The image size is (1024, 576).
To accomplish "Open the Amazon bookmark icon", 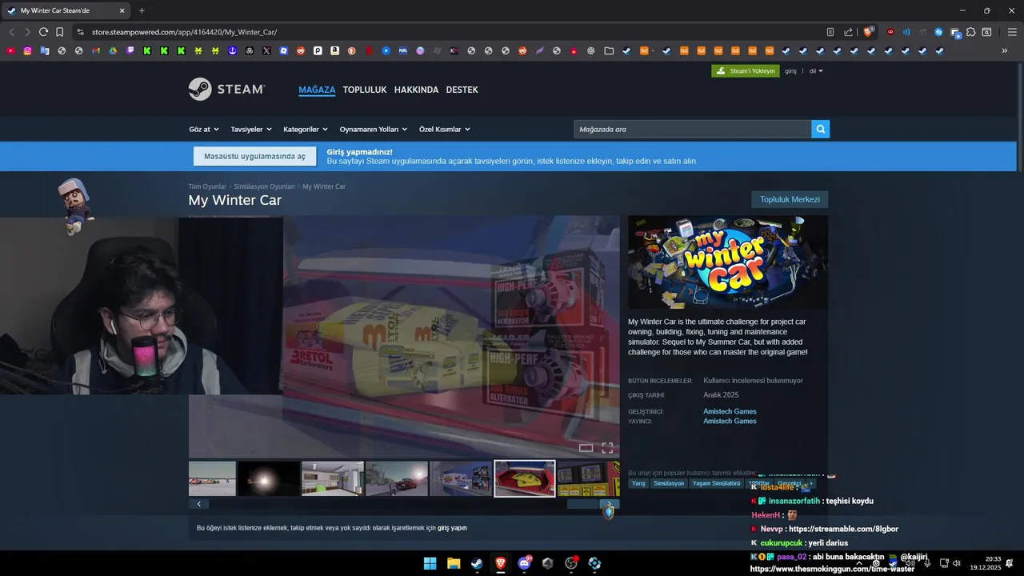I will 335,50.
